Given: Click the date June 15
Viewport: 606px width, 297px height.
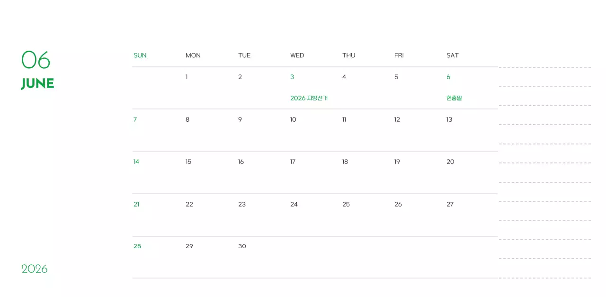Looking at the screenshot, I should tap(188, 162).
